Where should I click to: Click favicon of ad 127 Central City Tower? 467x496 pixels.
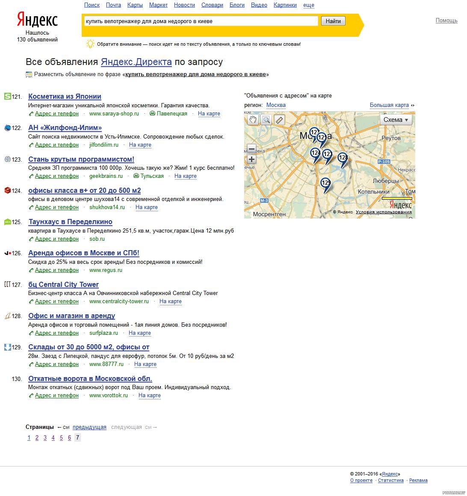[x=8, y=284]
